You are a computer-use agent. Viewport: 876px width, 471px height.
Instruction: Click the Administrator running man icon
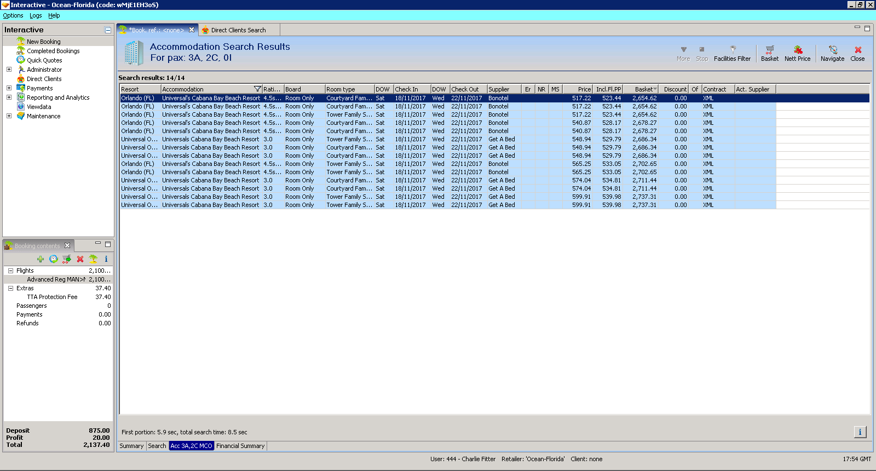pyautogui.click(x=21, y=69)
